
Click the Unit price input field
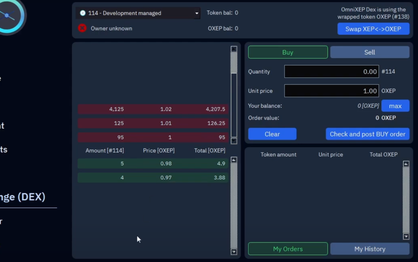(x=331, y=91)
